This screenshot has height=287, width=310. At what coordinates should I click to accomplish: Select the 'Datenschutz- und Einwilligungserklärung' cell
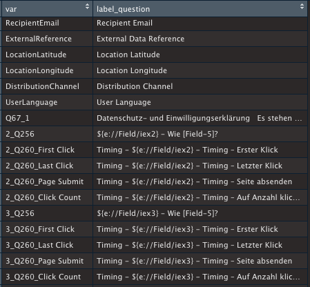(200, 118)
